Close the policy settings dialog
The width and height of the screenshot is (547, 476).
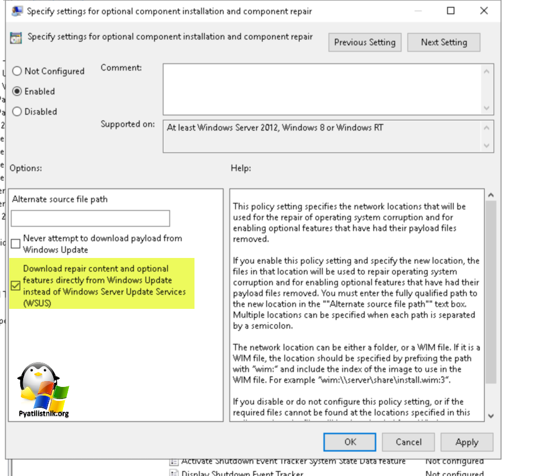point(484,11)
